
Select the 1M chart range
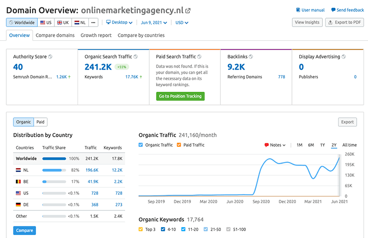pos(299,145)
